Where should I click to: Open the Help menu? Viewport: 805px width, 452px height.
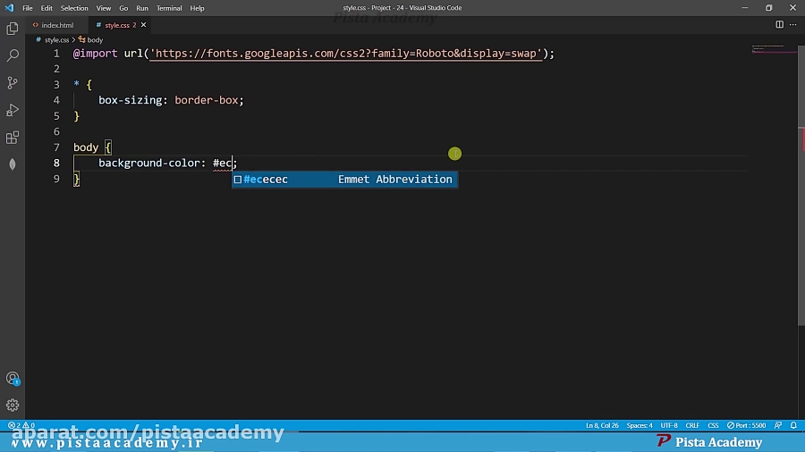point(197,8)
